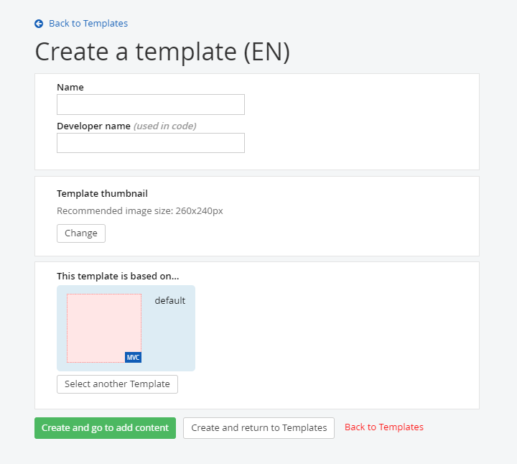The image size is (517, 464).
Task: Select the pink base template thumbnail
Action: pyautogui.click(x=104, y=328)
